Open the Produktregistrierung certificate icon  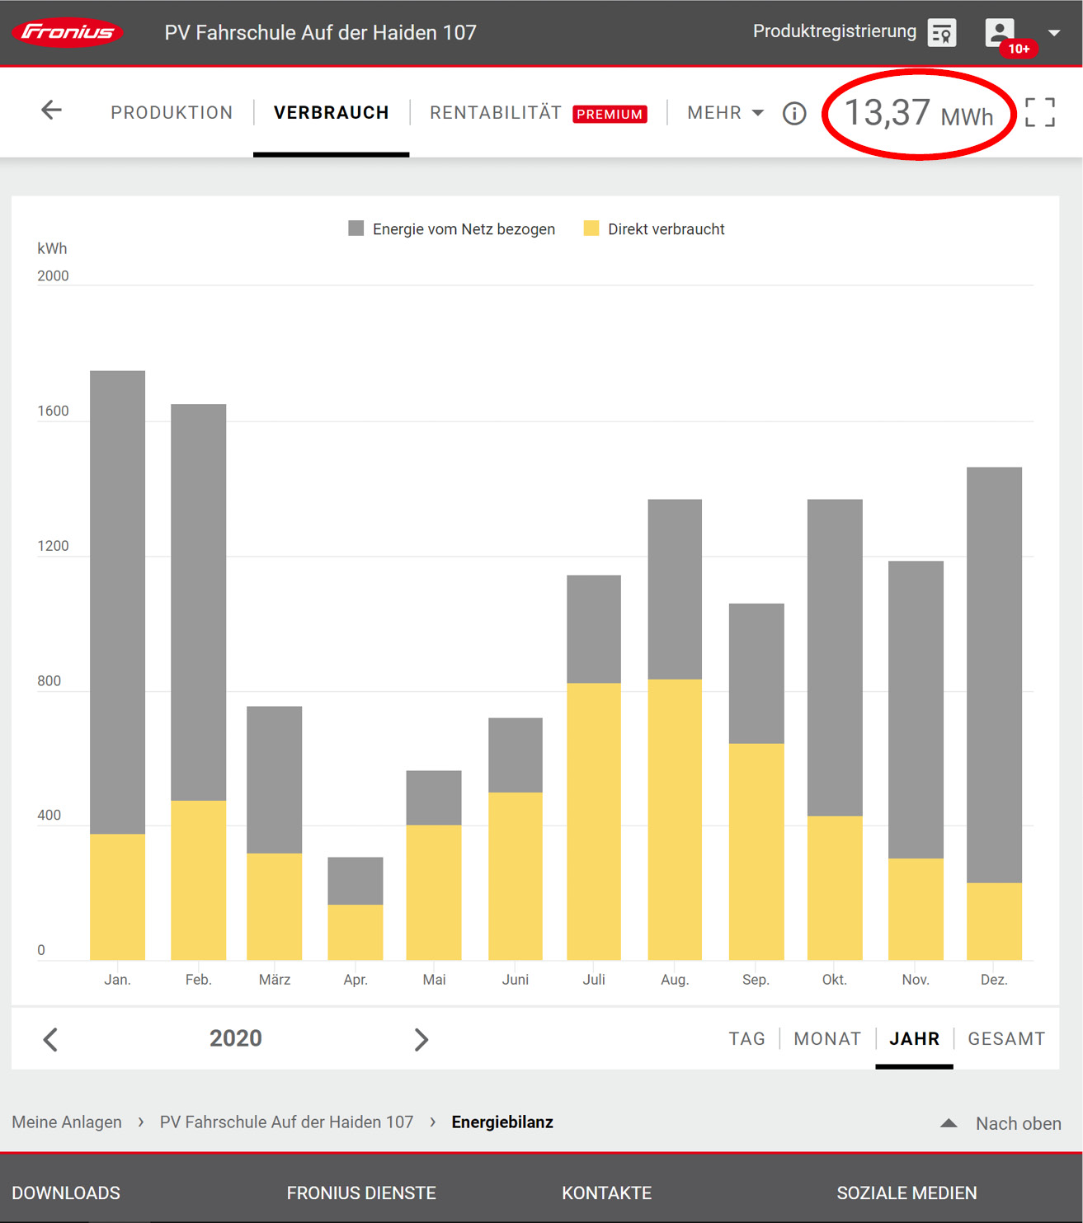(x=941, y=33)
